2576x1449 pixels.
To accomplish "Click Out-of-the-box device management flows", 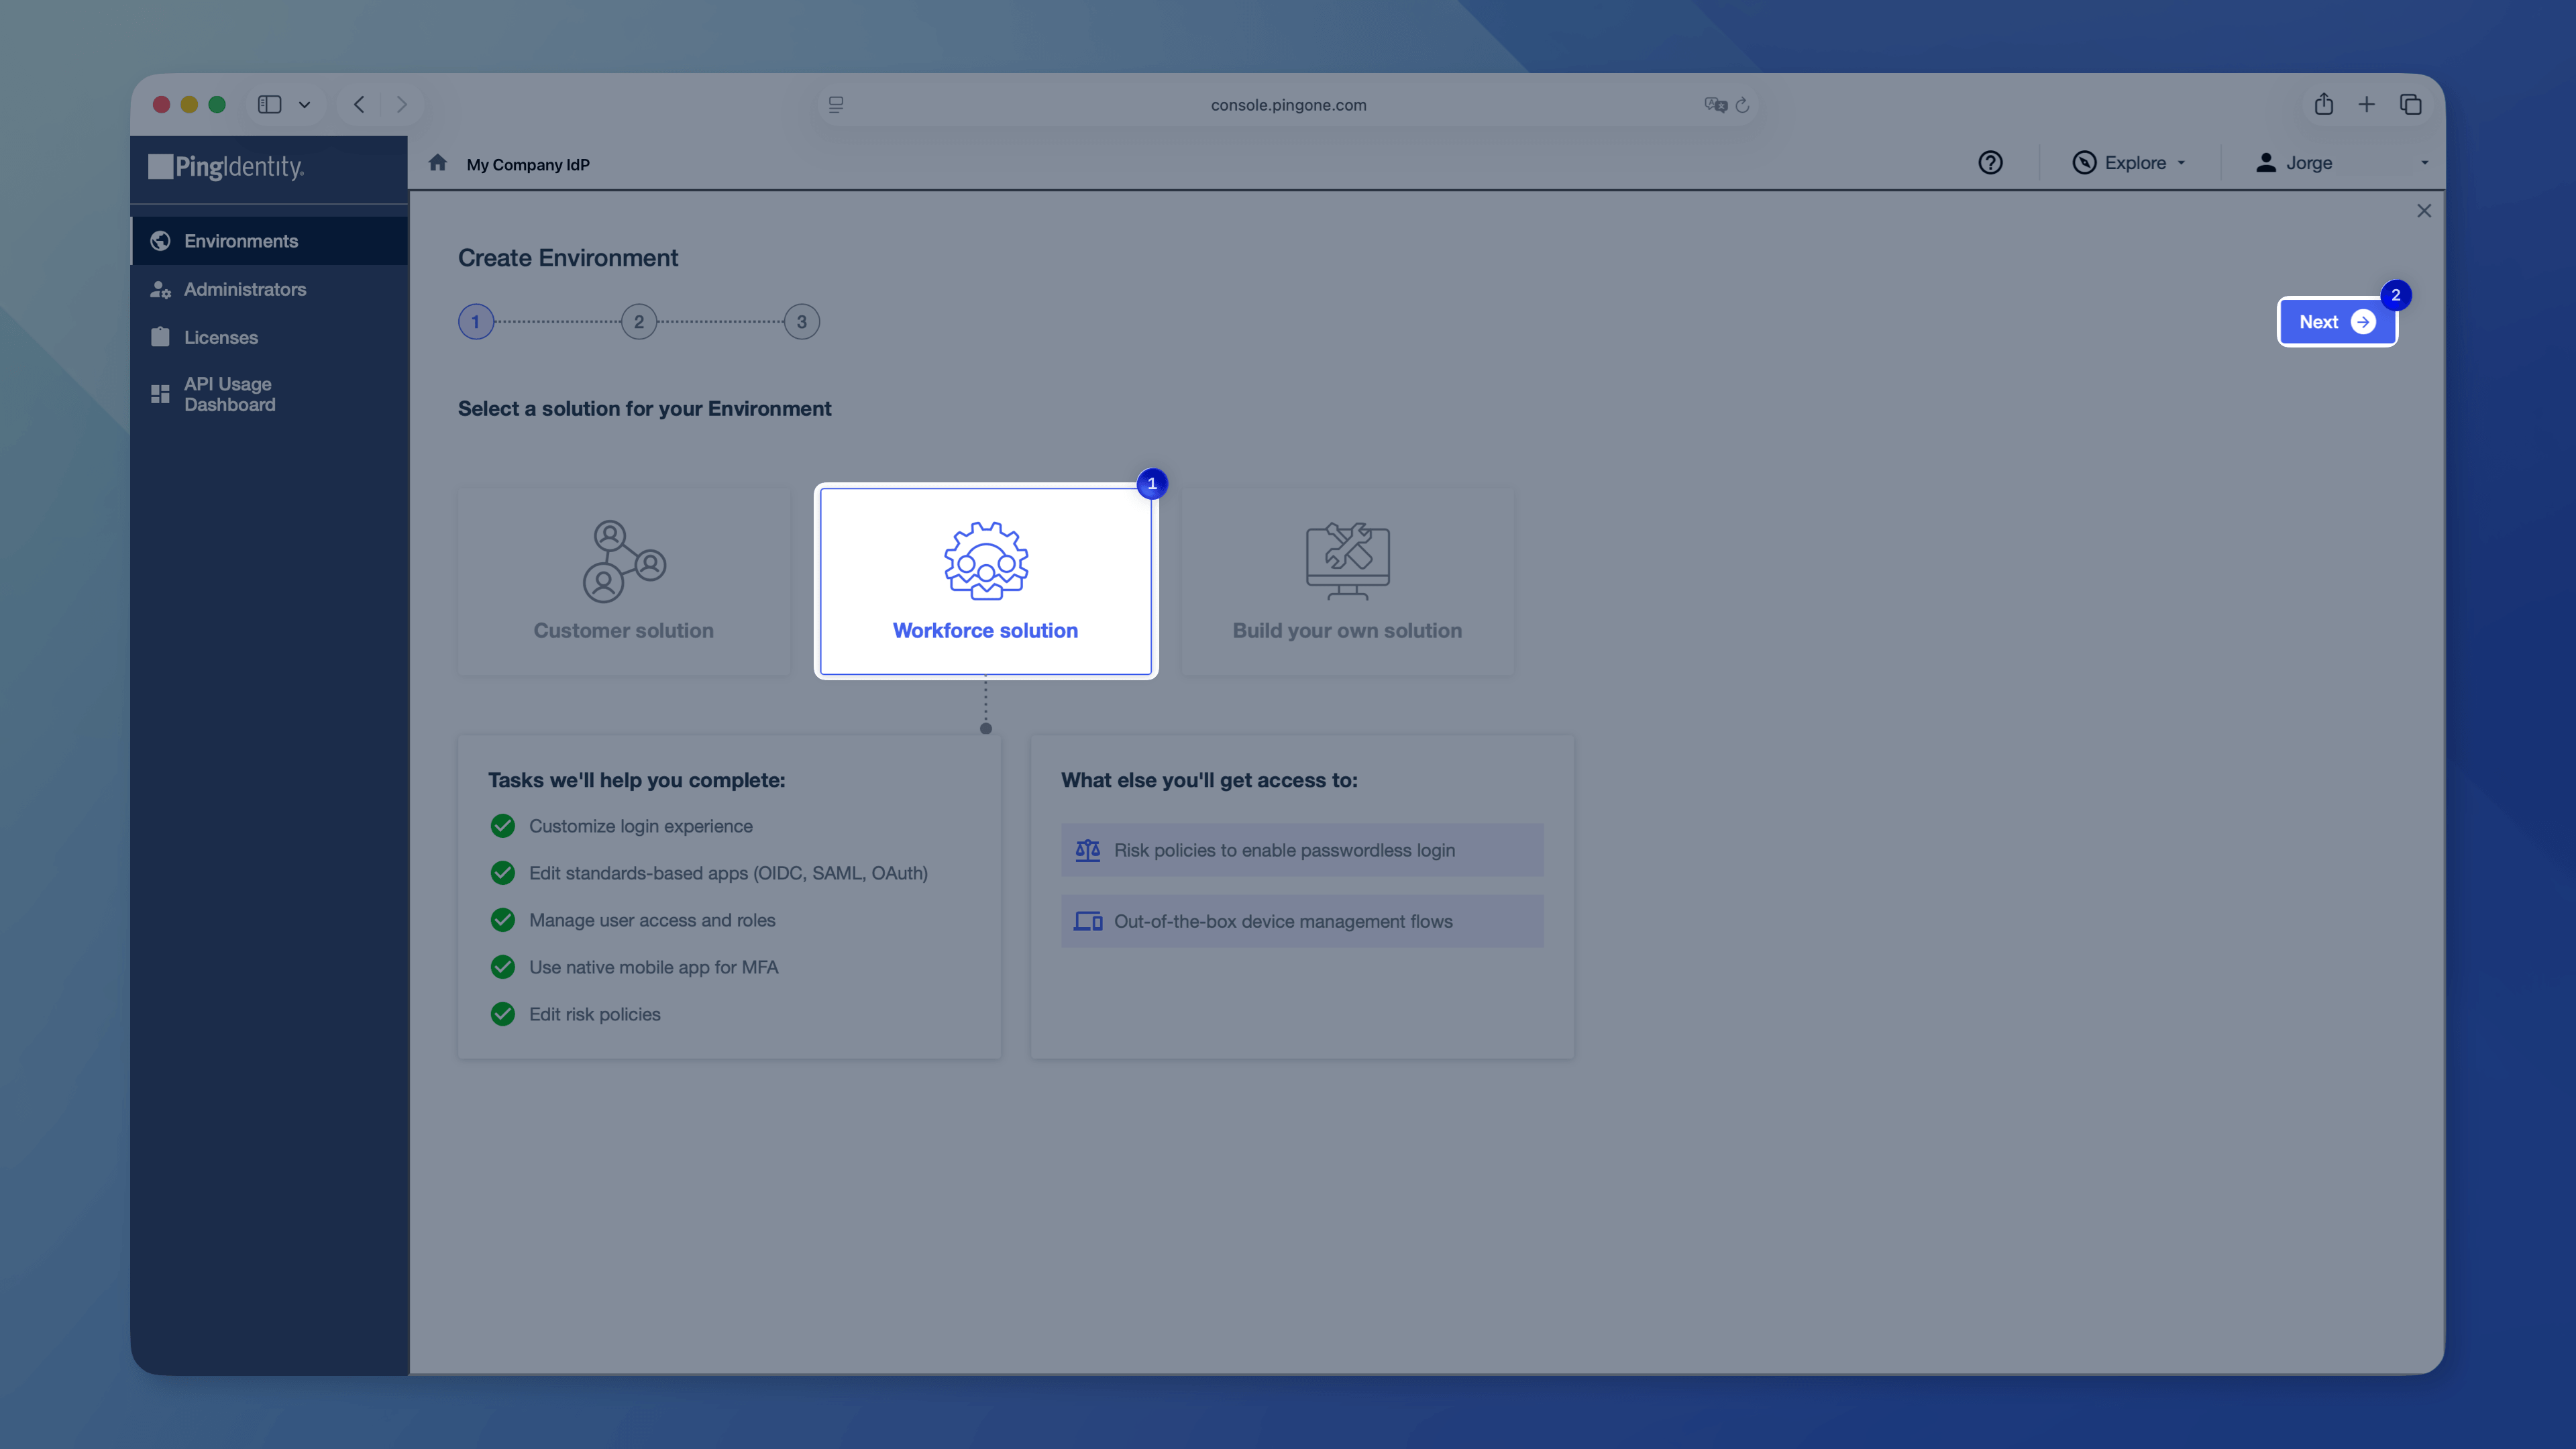I will coord(1302,921).
